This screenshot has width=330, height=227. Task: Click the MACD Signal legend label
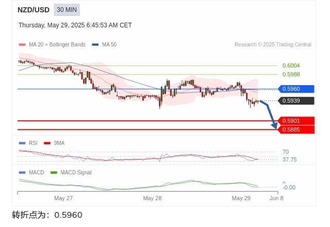coord(76,173)
